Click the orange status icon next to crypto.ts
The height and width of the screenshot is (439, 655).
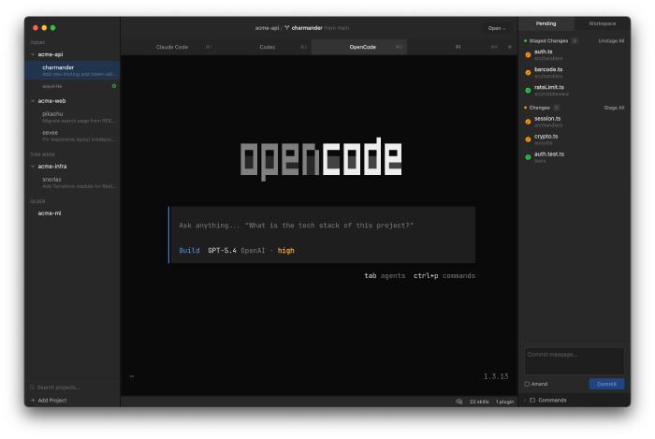pyautogui.click(x=528, y=139)
